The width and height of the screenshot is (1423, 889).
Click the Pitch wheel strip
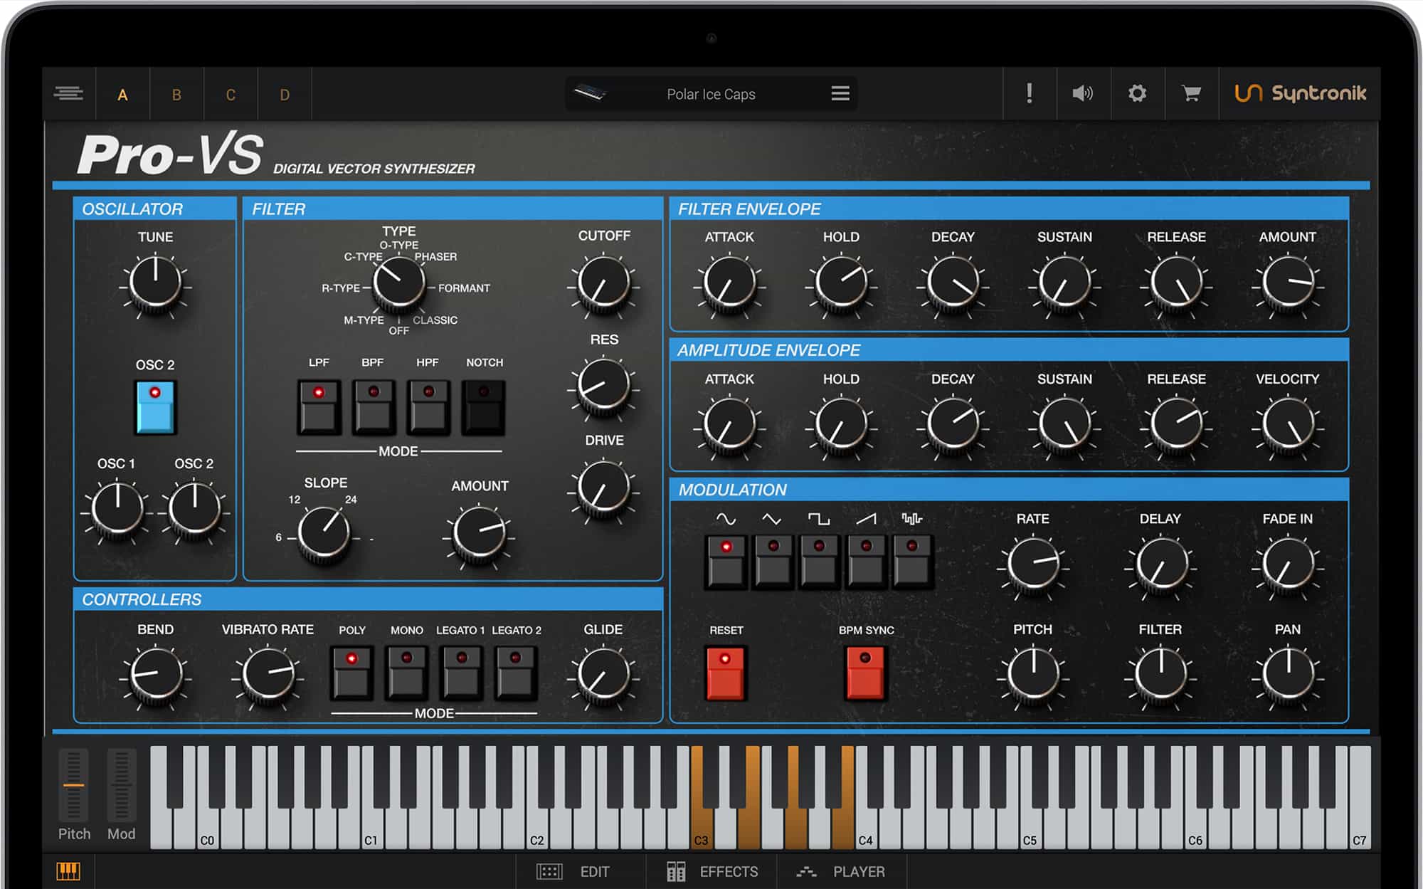click(73, 784)
